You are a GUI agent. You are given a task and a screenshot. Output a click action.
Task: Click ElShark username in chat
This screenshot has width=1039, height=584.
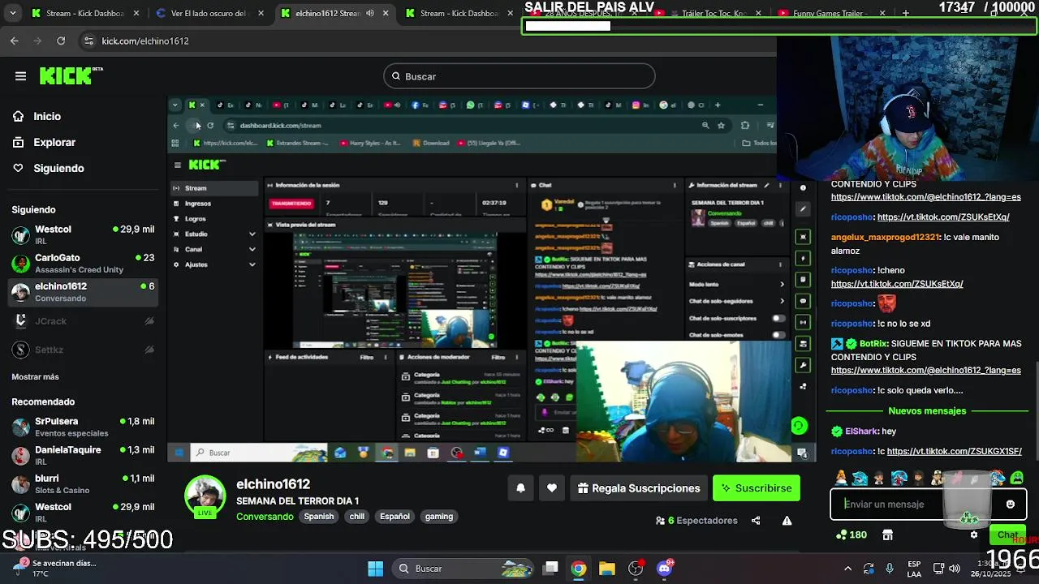(x=861, y=432)
